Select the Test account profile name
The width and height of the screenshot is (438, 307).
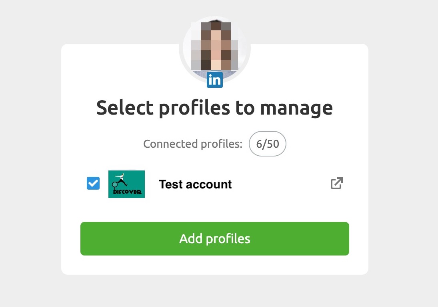pyautogui.click(x=195, y=184)
